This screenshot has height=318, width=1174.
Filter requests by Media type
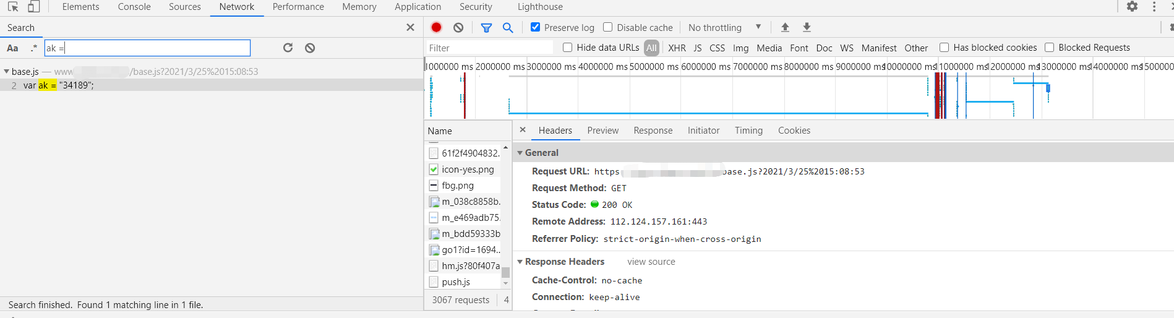coord(769,48)
